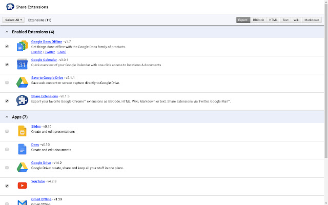Toggle the YouTube app checkbox
Screen dimensions: 328x205
click(7, 186)
